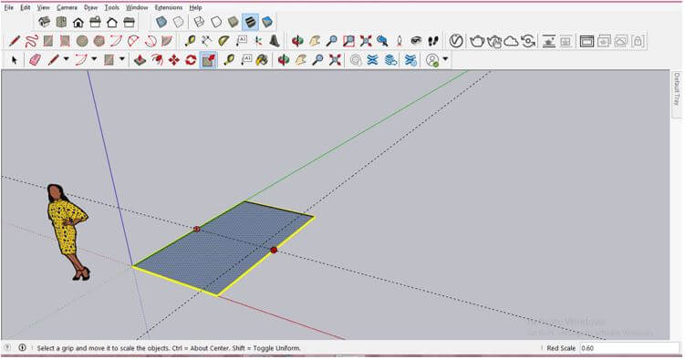Image resolution: width=685 pixels, height=359 pixels.
Task: Select the Line pencil tool in drawing toolbar
Action: [x=15, y=41]
